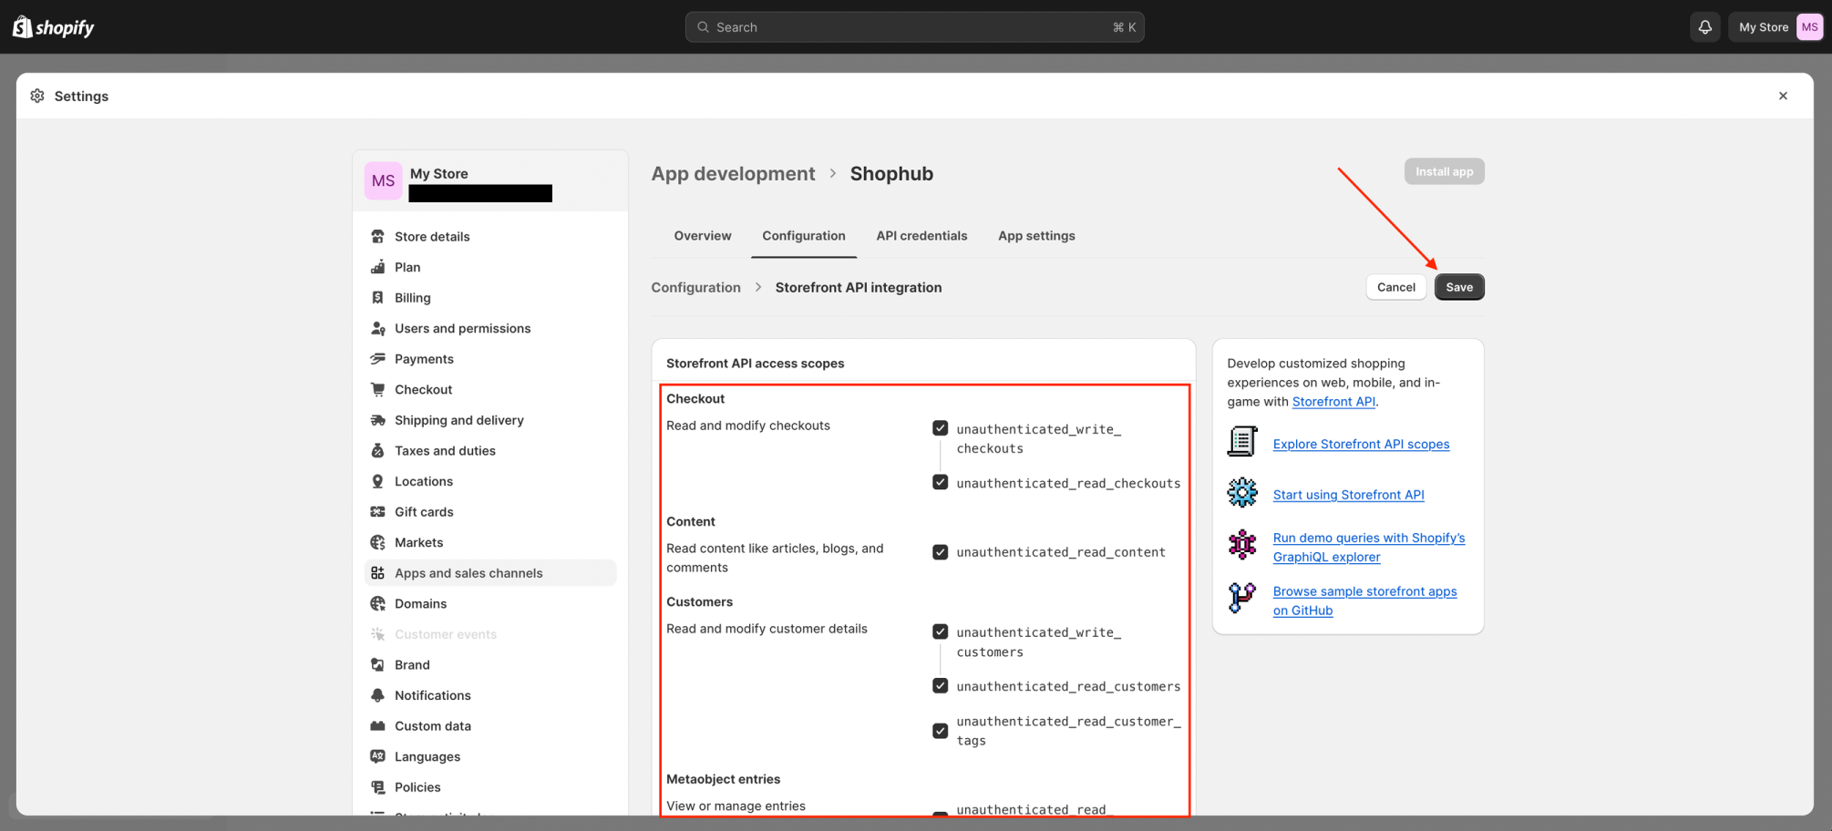Click the Gift cards icon in sidebar

(x=378, y=511)
